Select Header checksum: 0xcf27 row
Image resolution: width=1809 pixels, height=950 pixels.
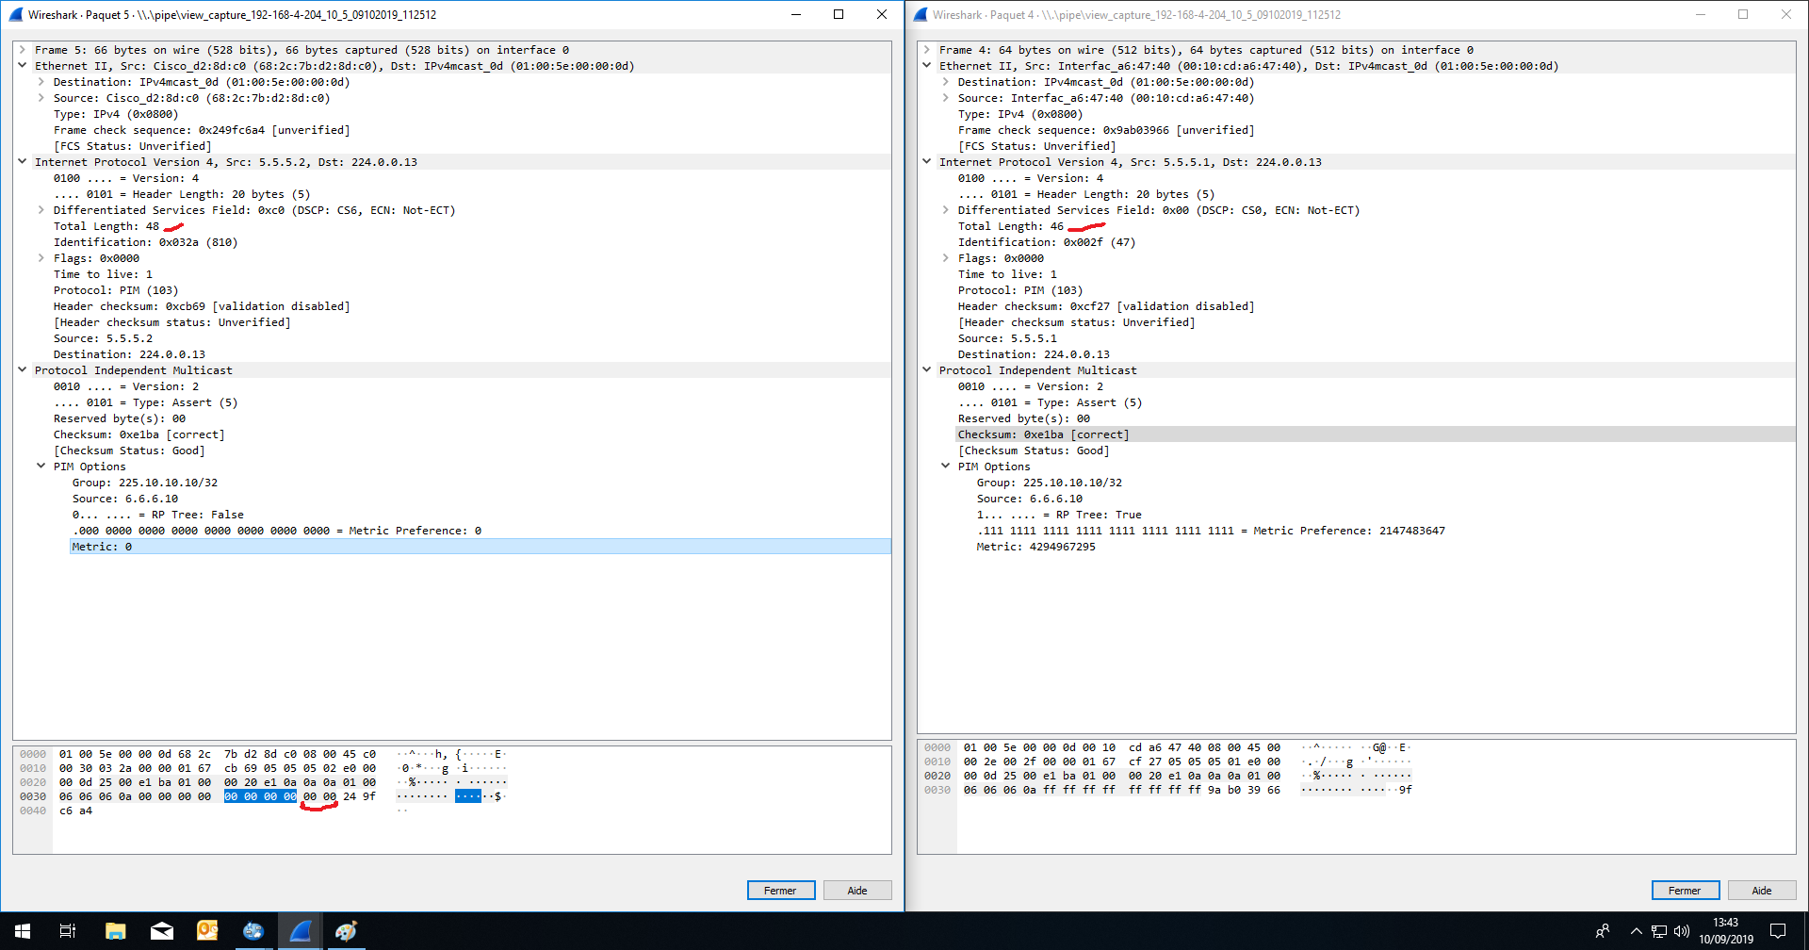[1106, 306]
